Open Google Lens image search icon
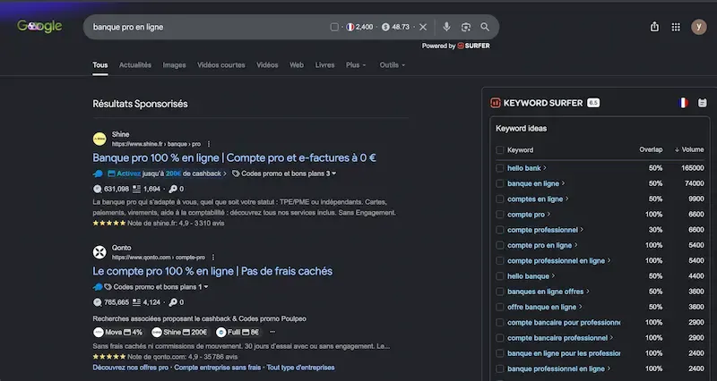The height and width of the screenshot is (381, 717). tap(465, 27)
